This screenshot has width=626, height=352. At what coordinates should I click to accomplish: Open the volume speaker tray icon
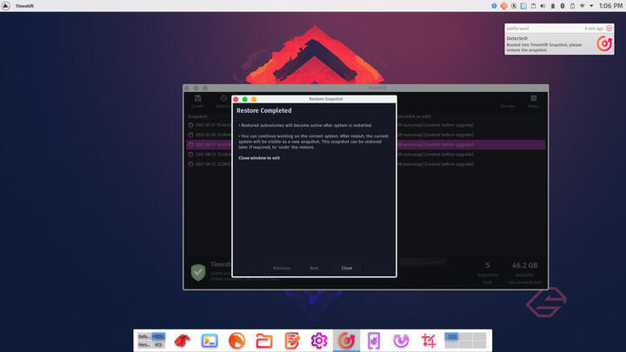coord(543,6)
